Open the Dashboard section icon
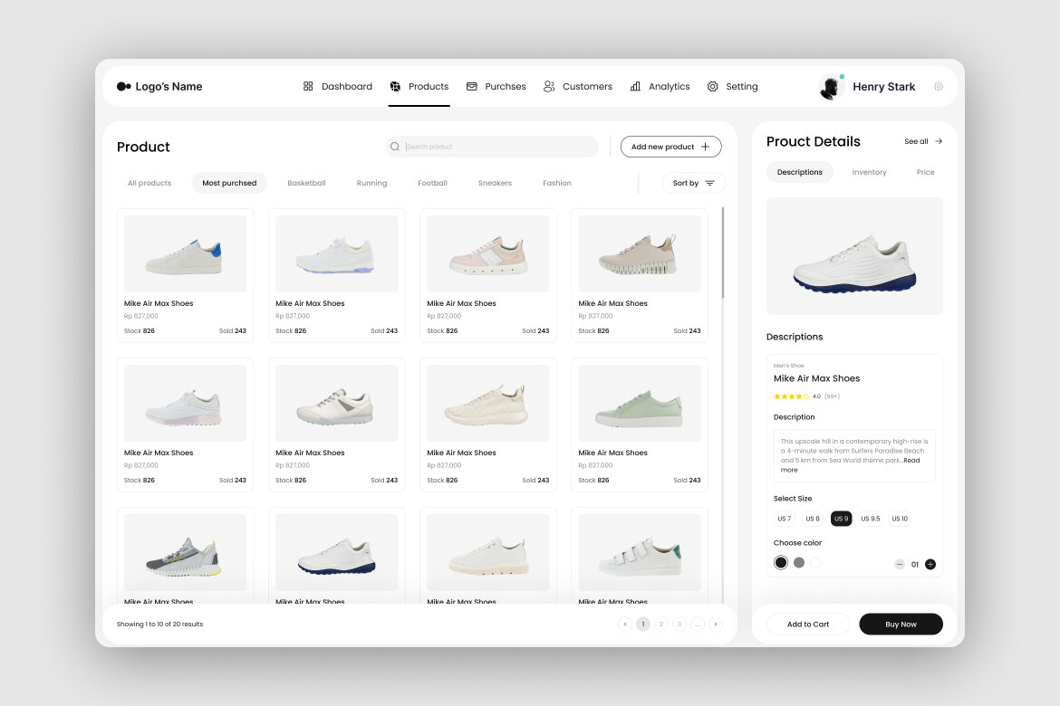1060x706 pixels. pyautogui.click(x=309, y=86)
